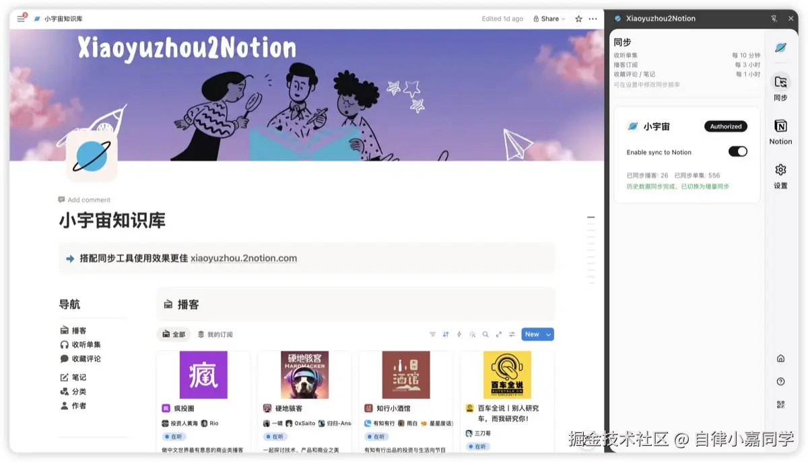
Task: Open database in full page expand icon
Action: point(499,334)
